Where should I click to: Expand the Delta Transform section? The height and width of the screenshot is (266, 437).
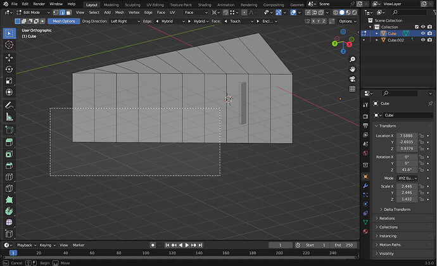tap(397, 210)
